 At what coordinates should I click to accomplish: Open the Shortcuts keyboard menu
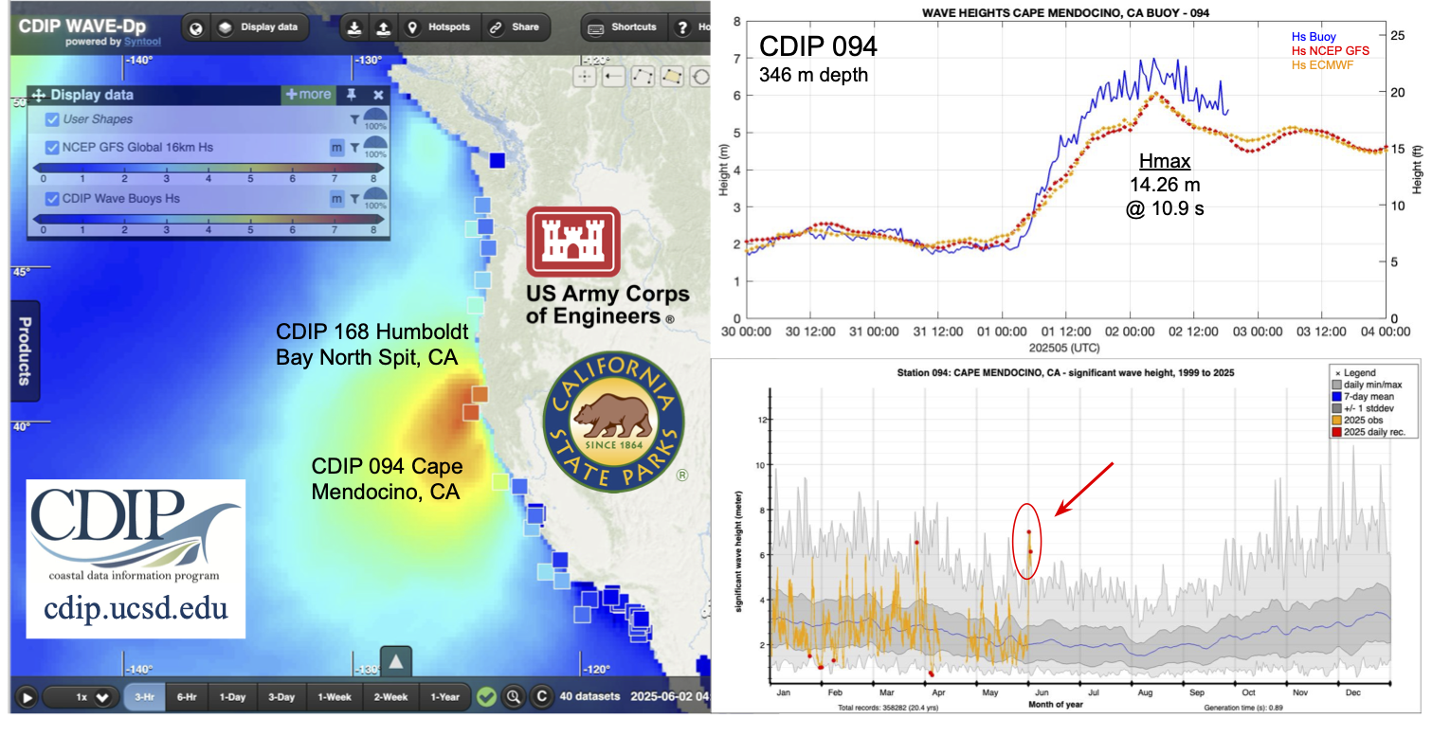(624, 27)
